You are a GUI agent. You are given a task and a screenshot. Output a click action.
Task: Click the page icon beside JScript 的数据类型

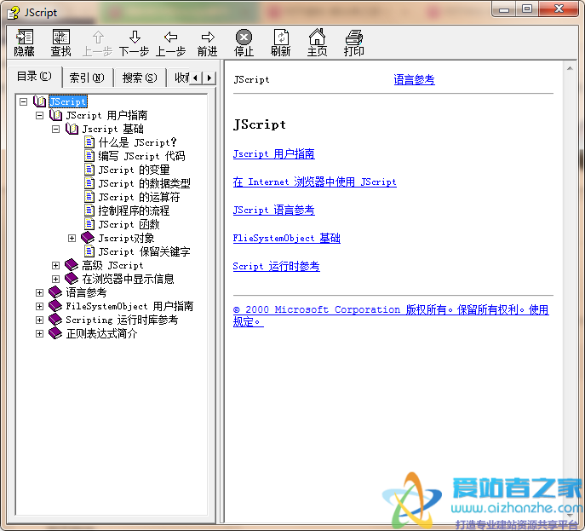click(89, 183)
